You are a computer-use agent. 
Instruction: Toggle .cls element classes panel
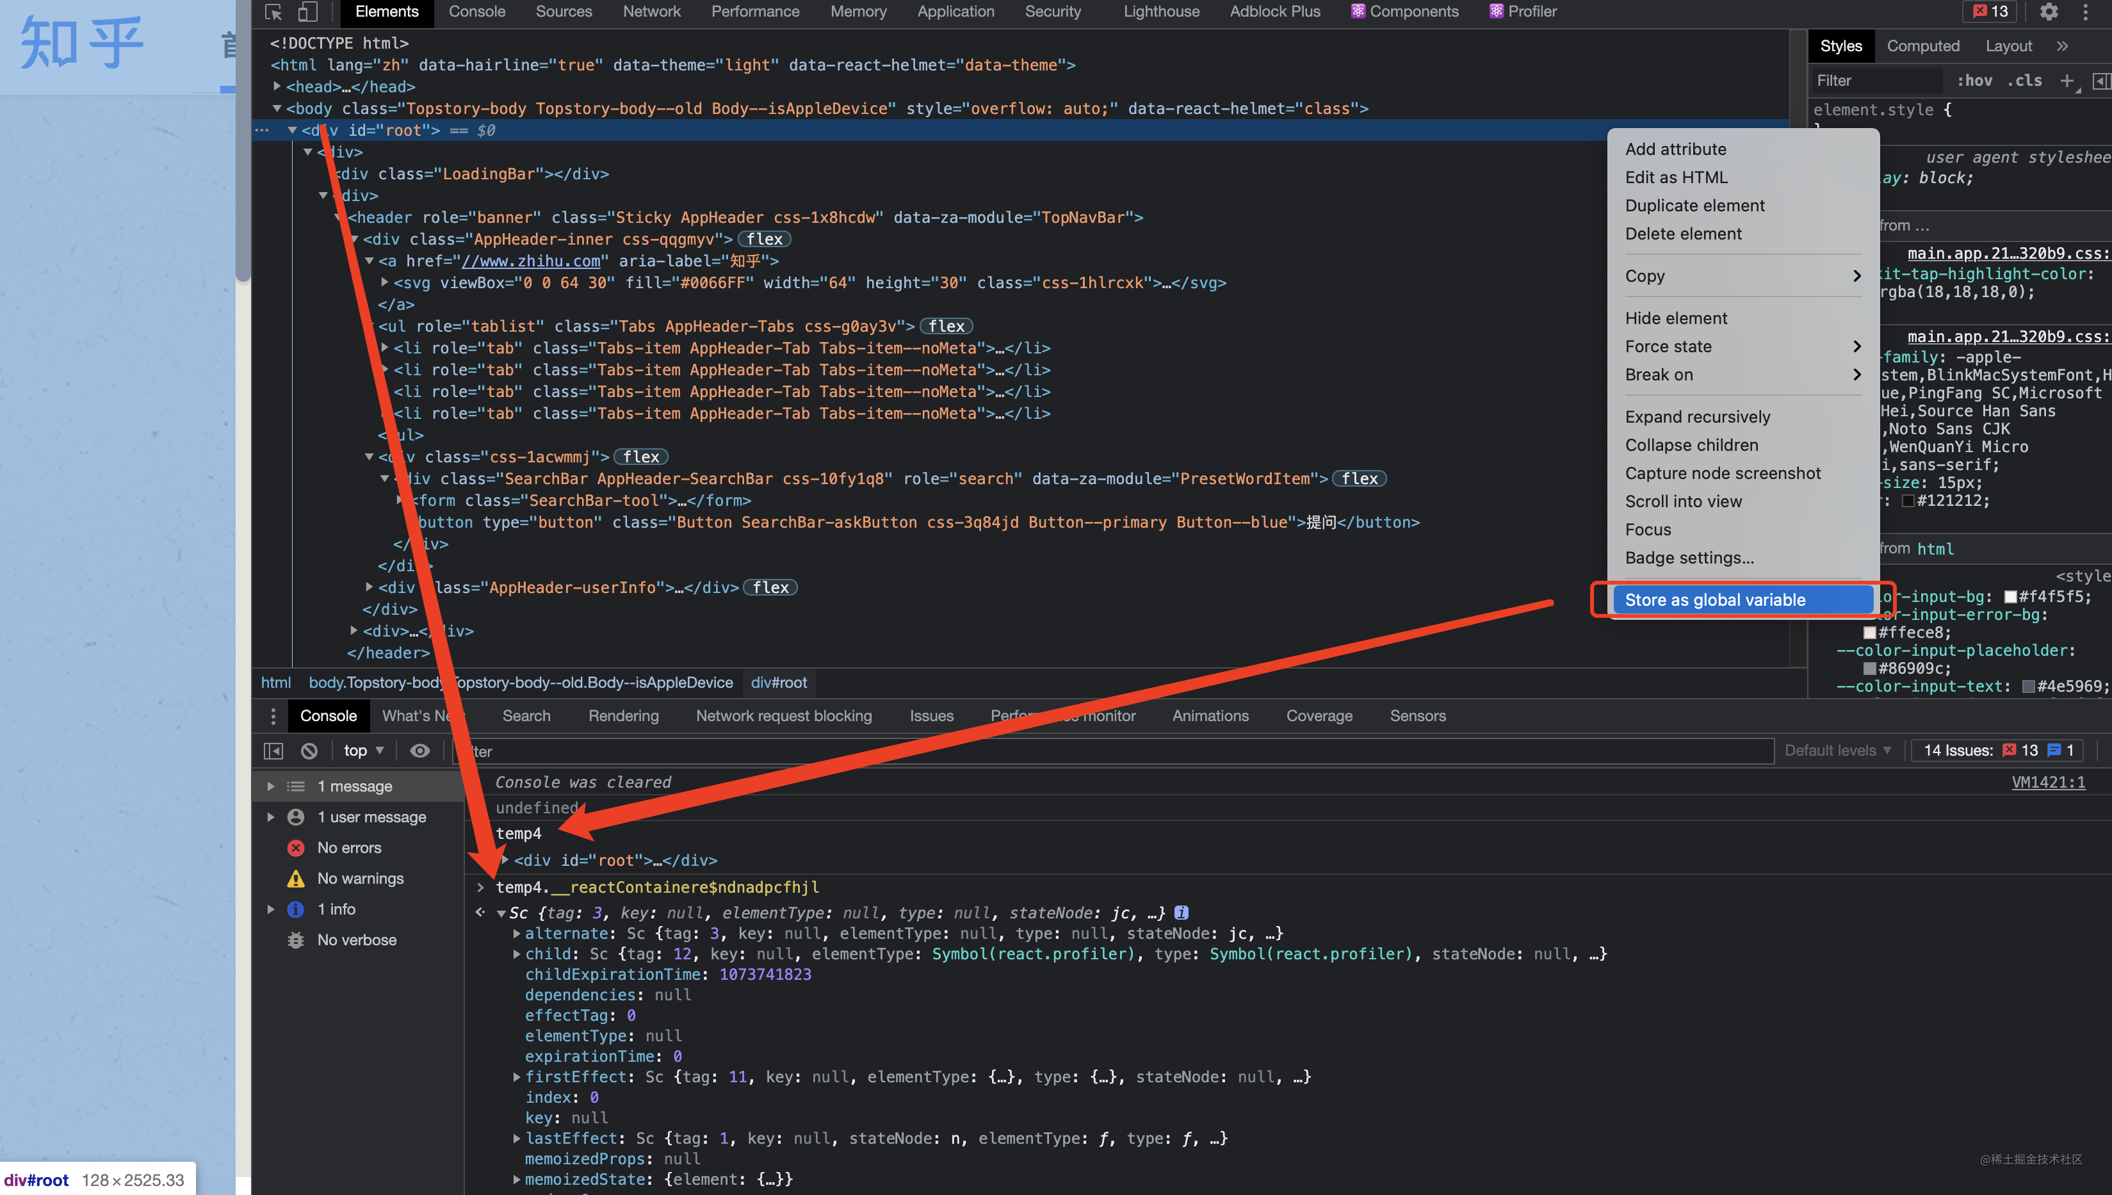point(2024,81)
